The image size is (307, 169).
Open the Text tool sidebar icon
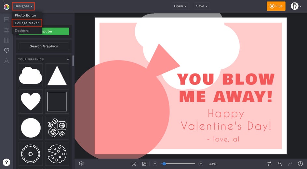7,61
